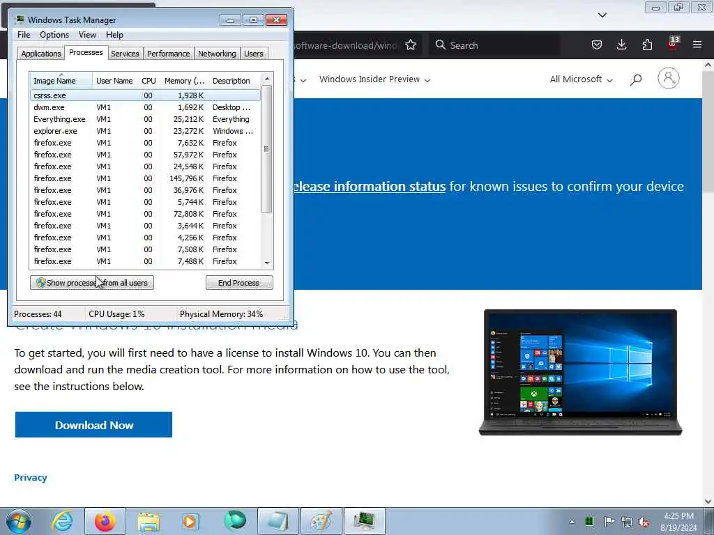Click the Paint palette taskbar icon
The width and height of the screenshot is (714, 535).
click(x=321, y=521)
